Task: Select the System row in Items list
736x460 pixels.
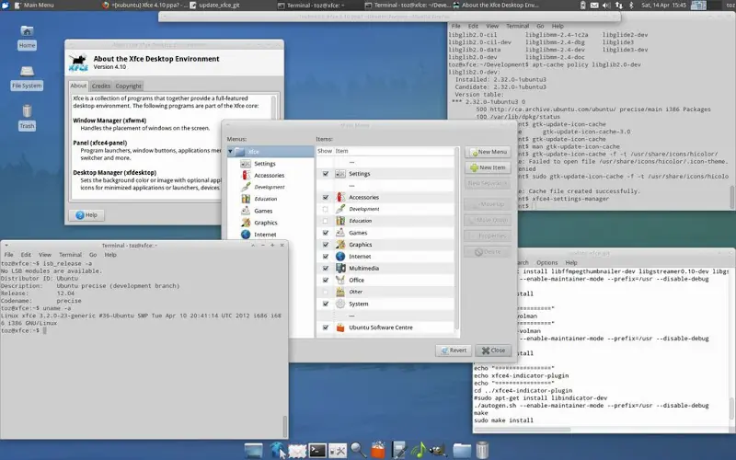Action: [x=385, y=304]
